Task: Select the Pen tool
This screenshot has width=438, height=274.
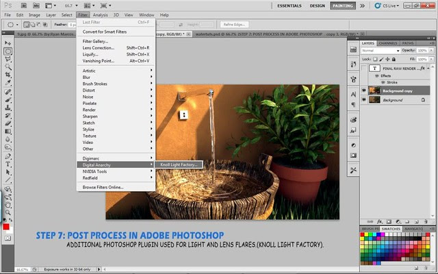Action: point(8,156)
